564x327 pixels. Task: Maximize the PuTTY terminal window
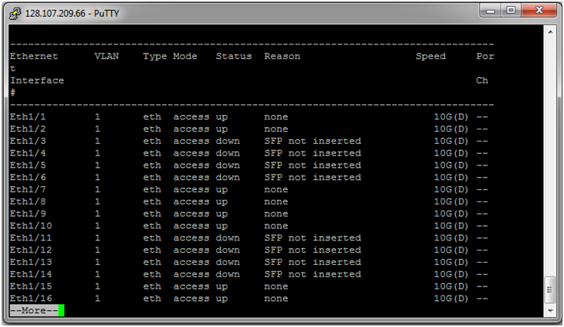[x=511, y=11]
